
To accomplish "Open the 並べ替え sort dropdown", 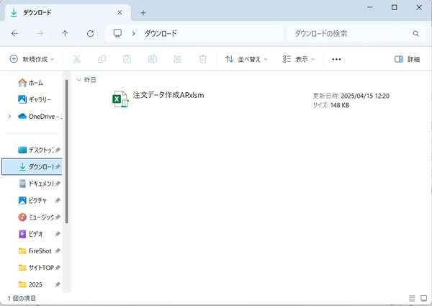I will click(246, 59).
